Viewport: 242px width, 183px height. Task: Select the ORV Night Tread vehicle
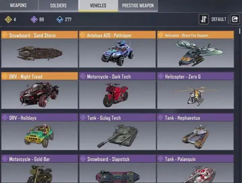pyautogui.click(x=40, y=90)
